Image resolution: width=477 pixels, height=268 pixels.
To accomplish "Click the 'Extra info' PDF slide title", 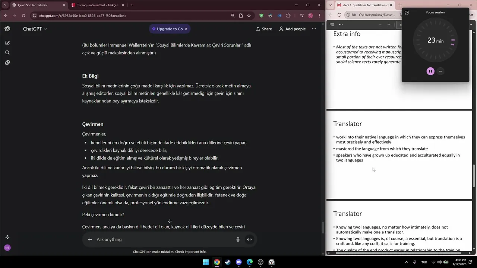I will click(x=347, y=34).
